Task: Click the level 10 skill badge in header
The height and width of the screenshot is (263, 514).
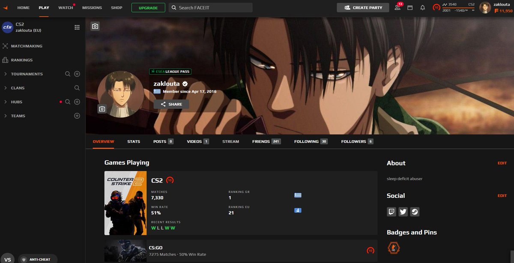Action: (x=436, y=7)
